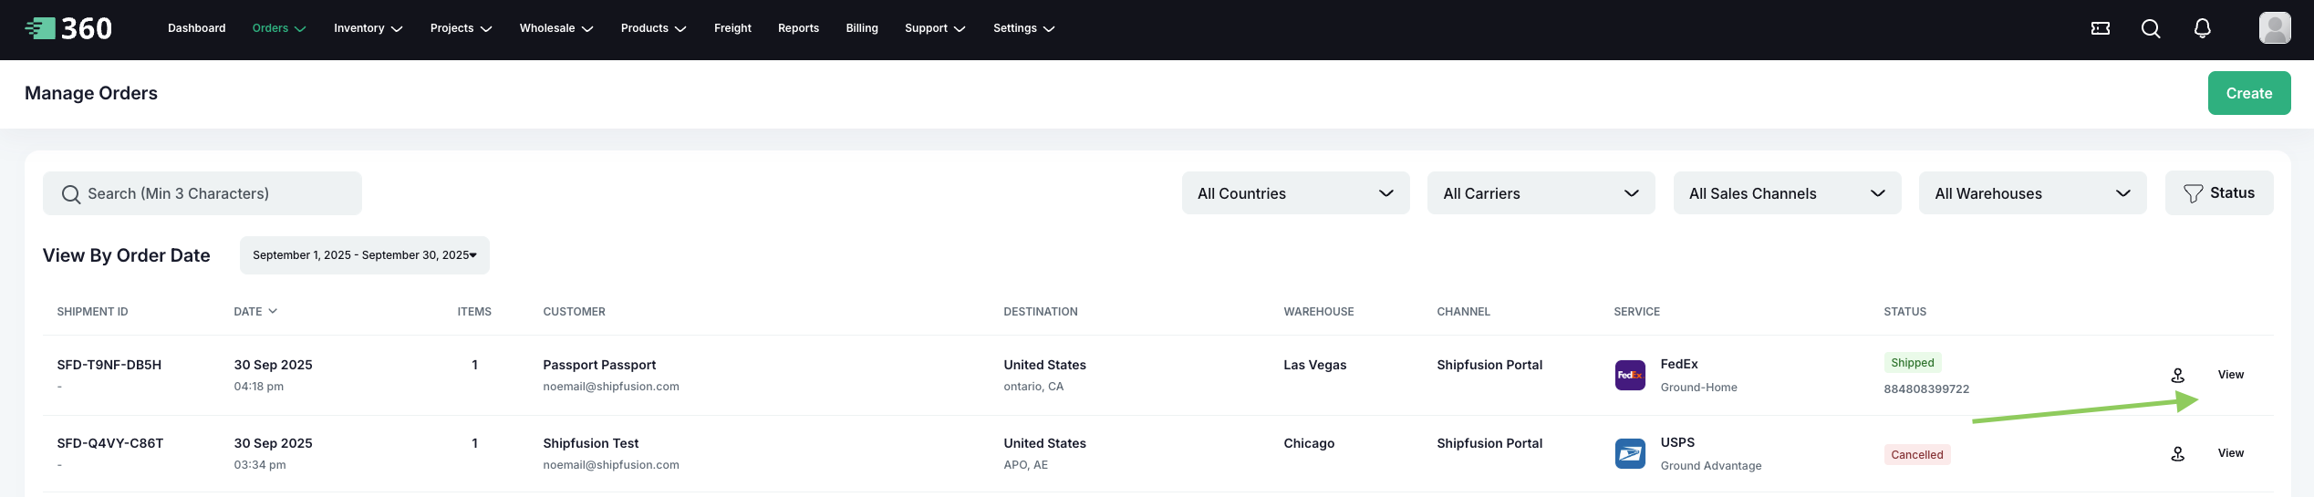Go to the Reports page
Screen dimensions: 2314x497
pyautogui.click(x=798, y=28)
